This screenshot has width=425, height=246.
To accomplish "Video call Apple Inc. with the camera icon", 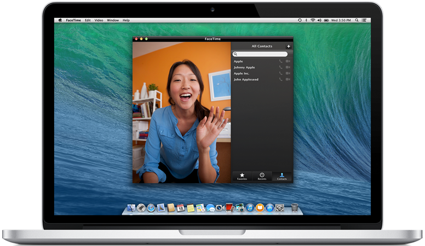I will 288,73.
